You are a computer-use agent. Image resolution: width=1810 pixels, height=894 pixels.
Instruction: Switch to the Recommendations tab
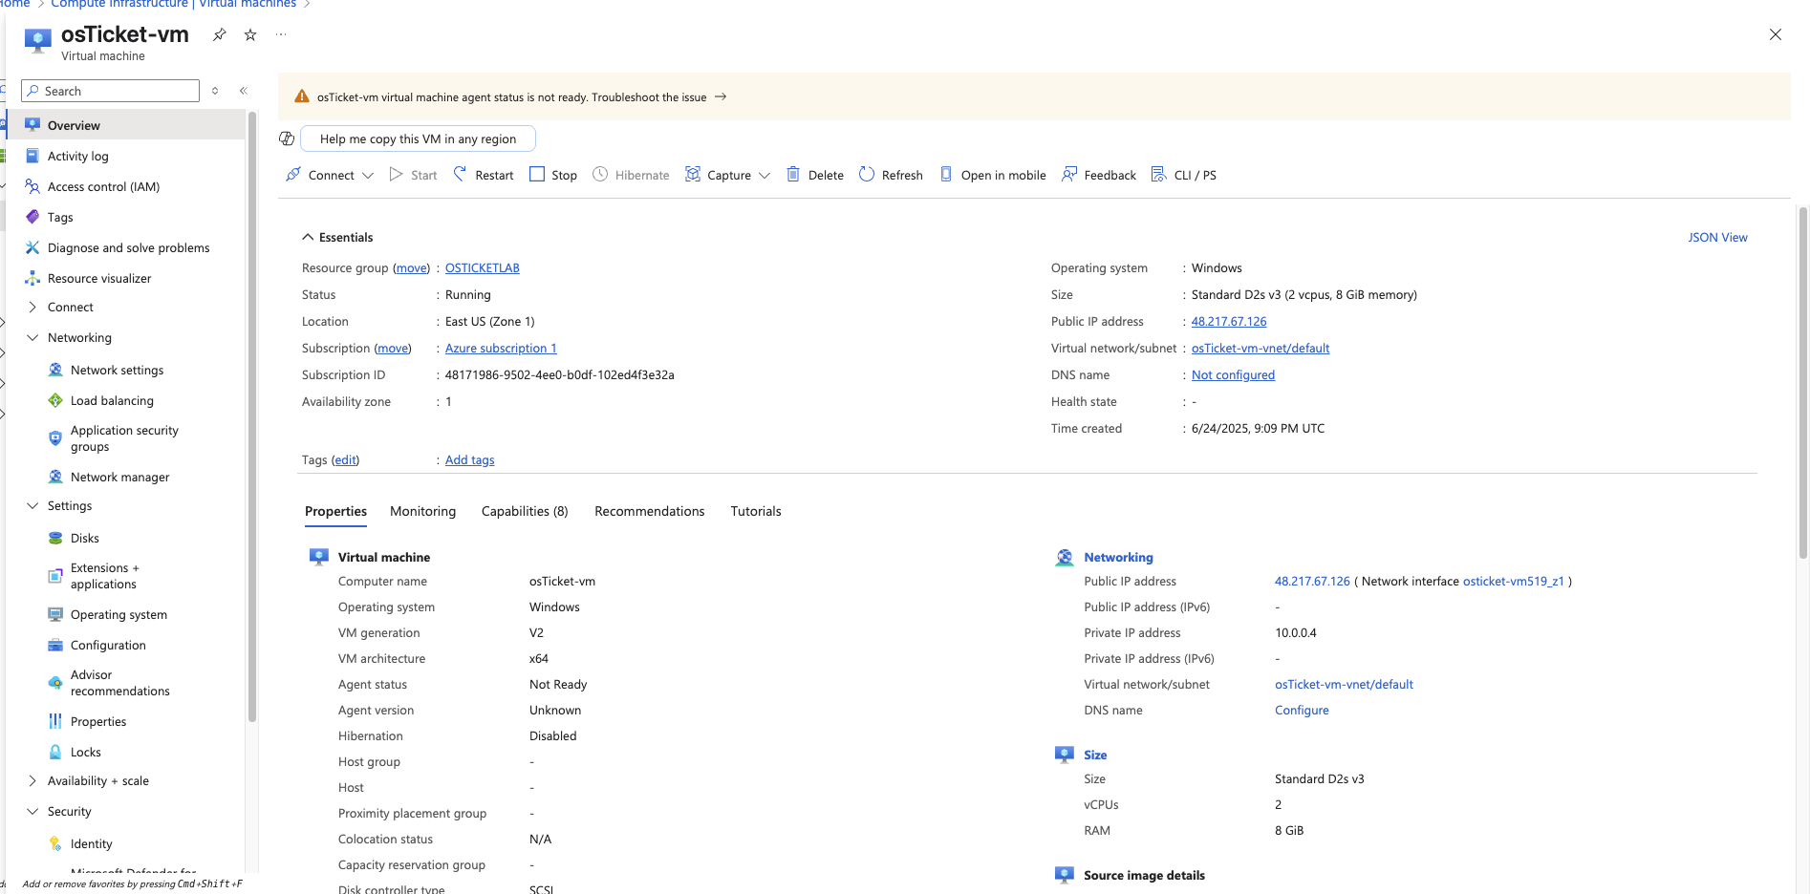click(650, 511)
